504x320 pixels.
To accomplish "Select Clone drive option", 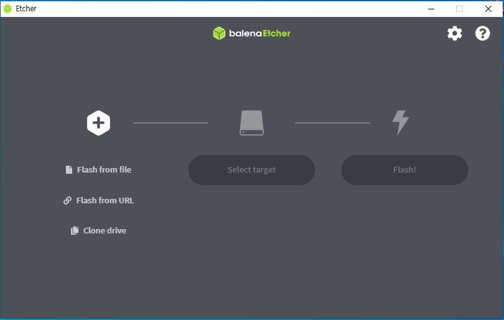I will [99, 231].
